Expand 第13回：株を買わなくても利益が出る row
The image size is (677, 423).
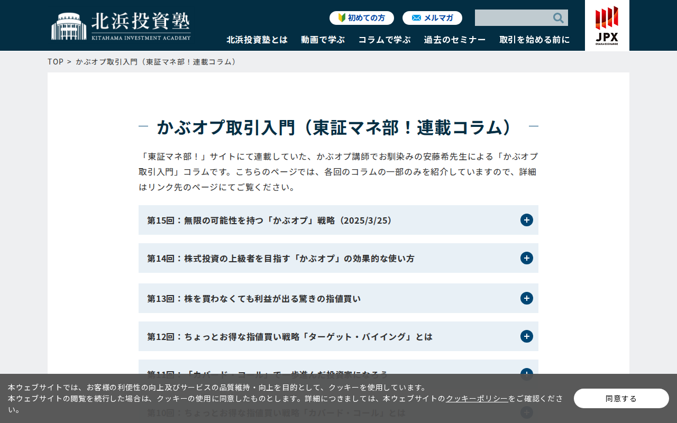pyautogui.click(x=338, y=298)
